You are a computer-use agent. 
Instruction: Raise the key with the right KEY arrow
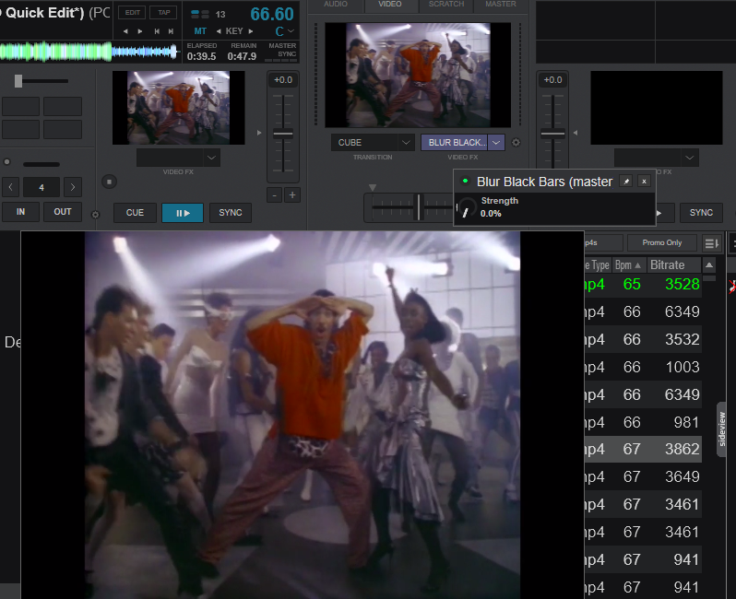pyautogui.click(x=251, y=31)
